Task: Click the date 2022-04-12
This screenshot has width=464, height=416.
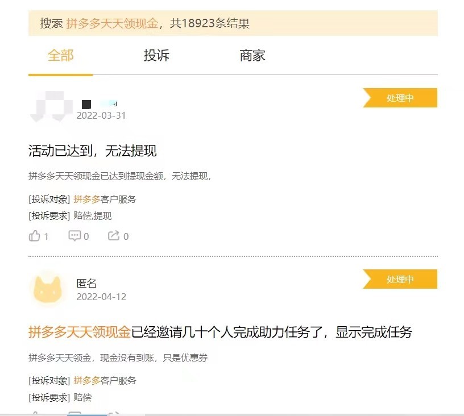Action: click(101, 297)
